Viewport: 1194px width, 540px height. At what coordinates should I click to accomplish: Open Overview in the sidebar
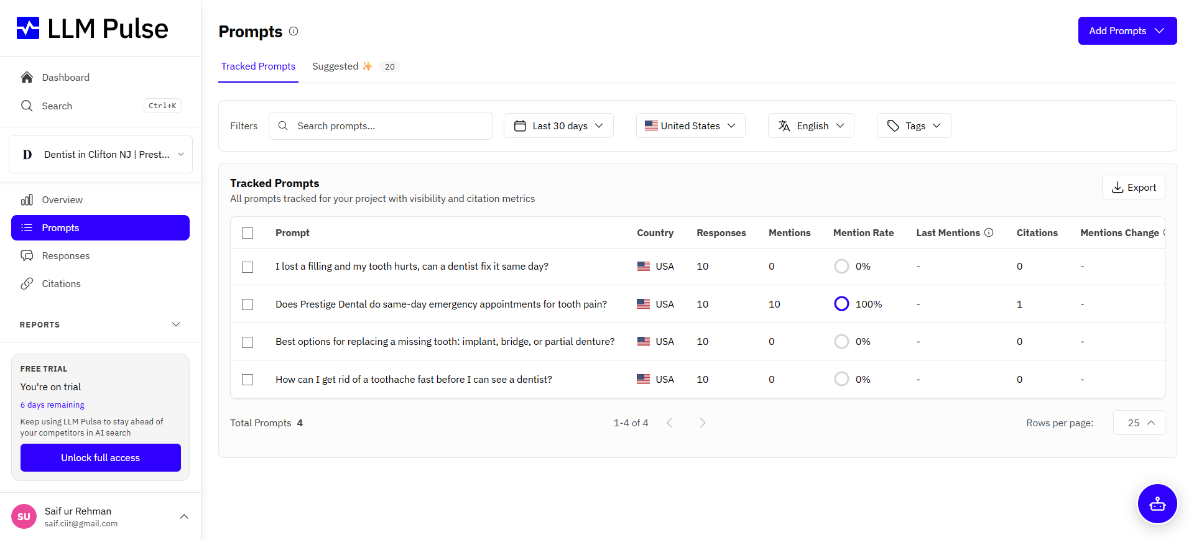click(x=62, y=199)
